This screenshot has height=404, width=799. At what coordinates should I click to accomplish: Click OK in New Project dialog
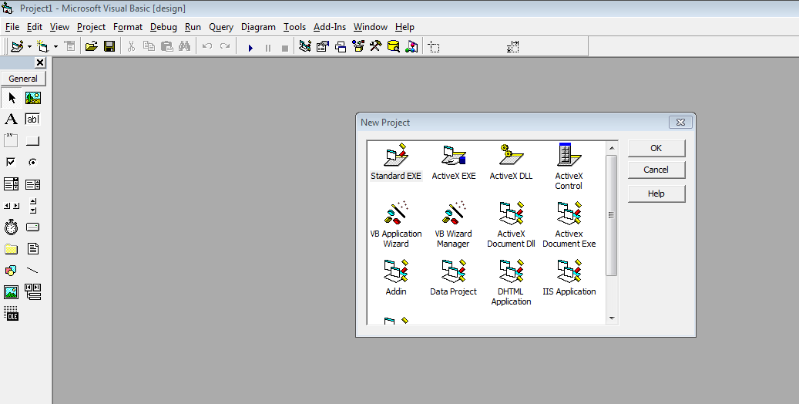(656, 148)
